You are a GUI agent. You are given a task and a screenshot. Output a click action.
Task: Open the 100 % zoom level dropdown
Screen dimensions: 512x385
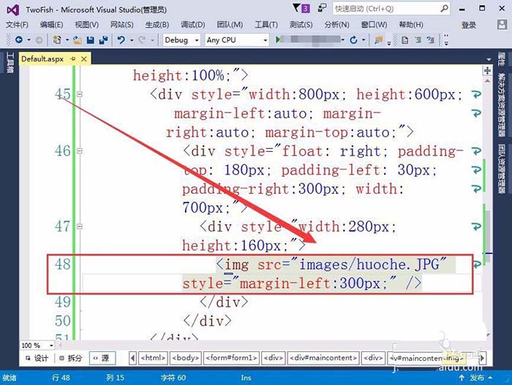point(51,346)
